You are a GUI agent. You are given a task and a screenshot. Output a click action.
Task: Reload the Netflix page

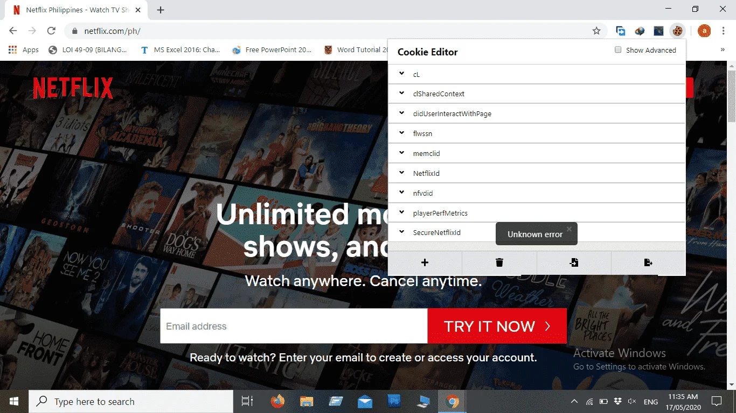pyautogui.click(x=51, y=31)
